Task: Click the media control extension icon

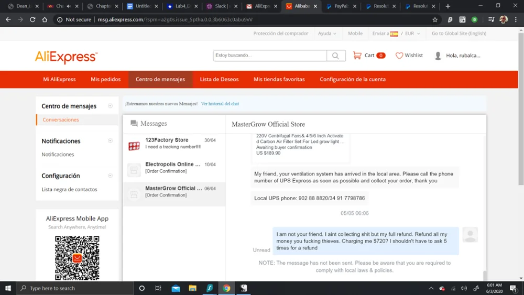Action: (491, 20)
